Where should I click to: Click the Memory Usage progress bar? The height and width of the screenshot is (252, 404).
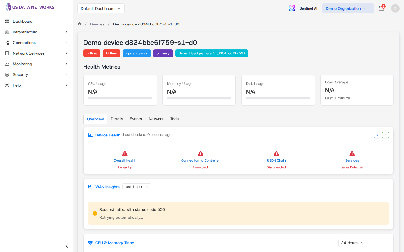[x=199, y=98]
